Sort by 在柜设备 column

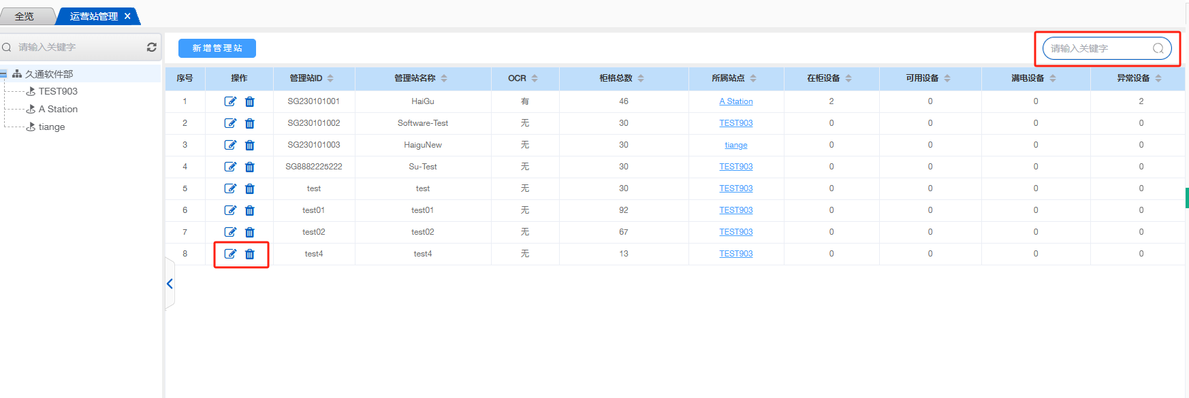click(x=849, y=78)
